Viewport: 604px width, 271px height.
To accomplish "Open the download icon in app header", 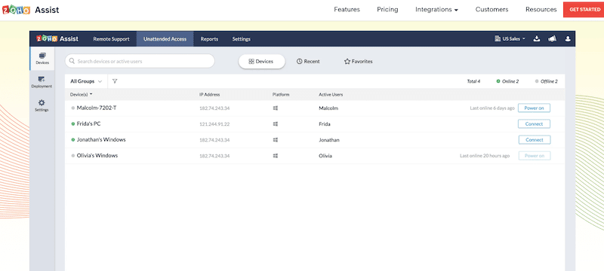I will click(x=537, y=39).
